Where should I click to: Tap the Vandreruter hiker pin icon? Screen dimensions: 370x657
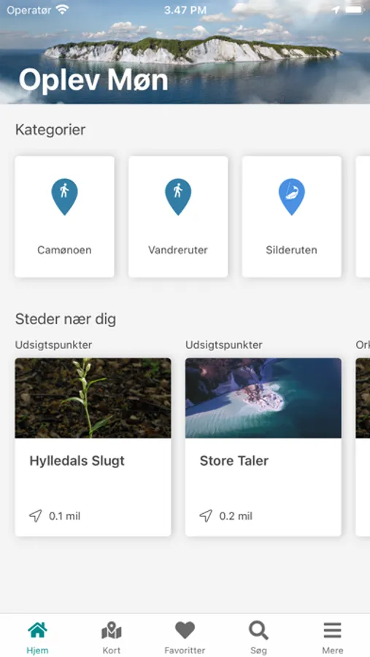coord(178,197)
